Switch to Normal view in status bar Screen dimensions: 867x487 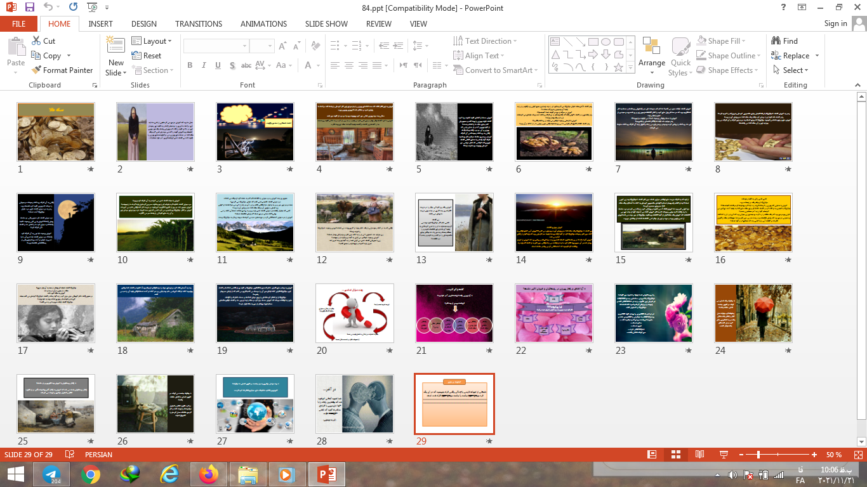(x=651, y=455)
